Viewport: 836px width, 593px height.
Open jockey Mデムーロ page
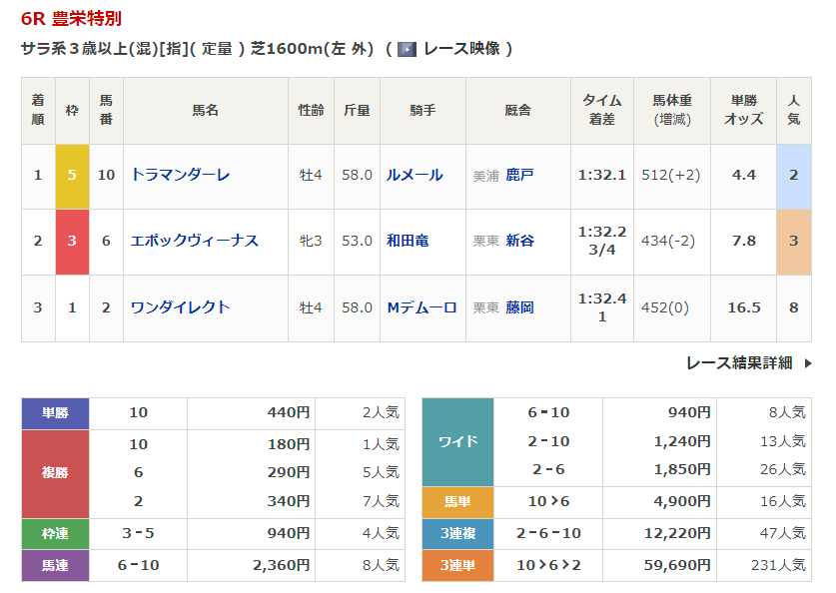(421, 307)
